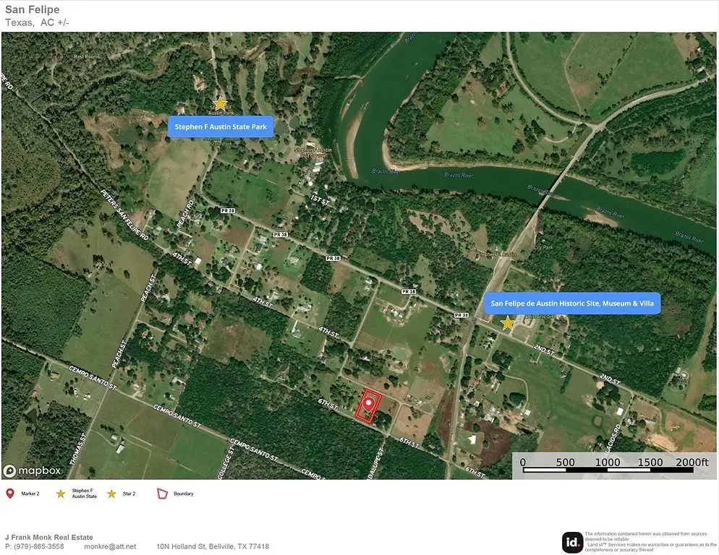Click the PETERS SAN FELIPE RD road label
The height and width of the screenshot is (555, 719).
pyautogui.click(x=124, y=216)
